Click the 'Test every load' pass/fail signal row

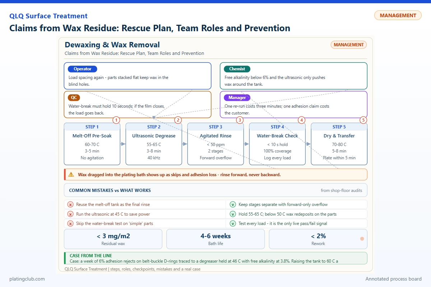[297, 224]
